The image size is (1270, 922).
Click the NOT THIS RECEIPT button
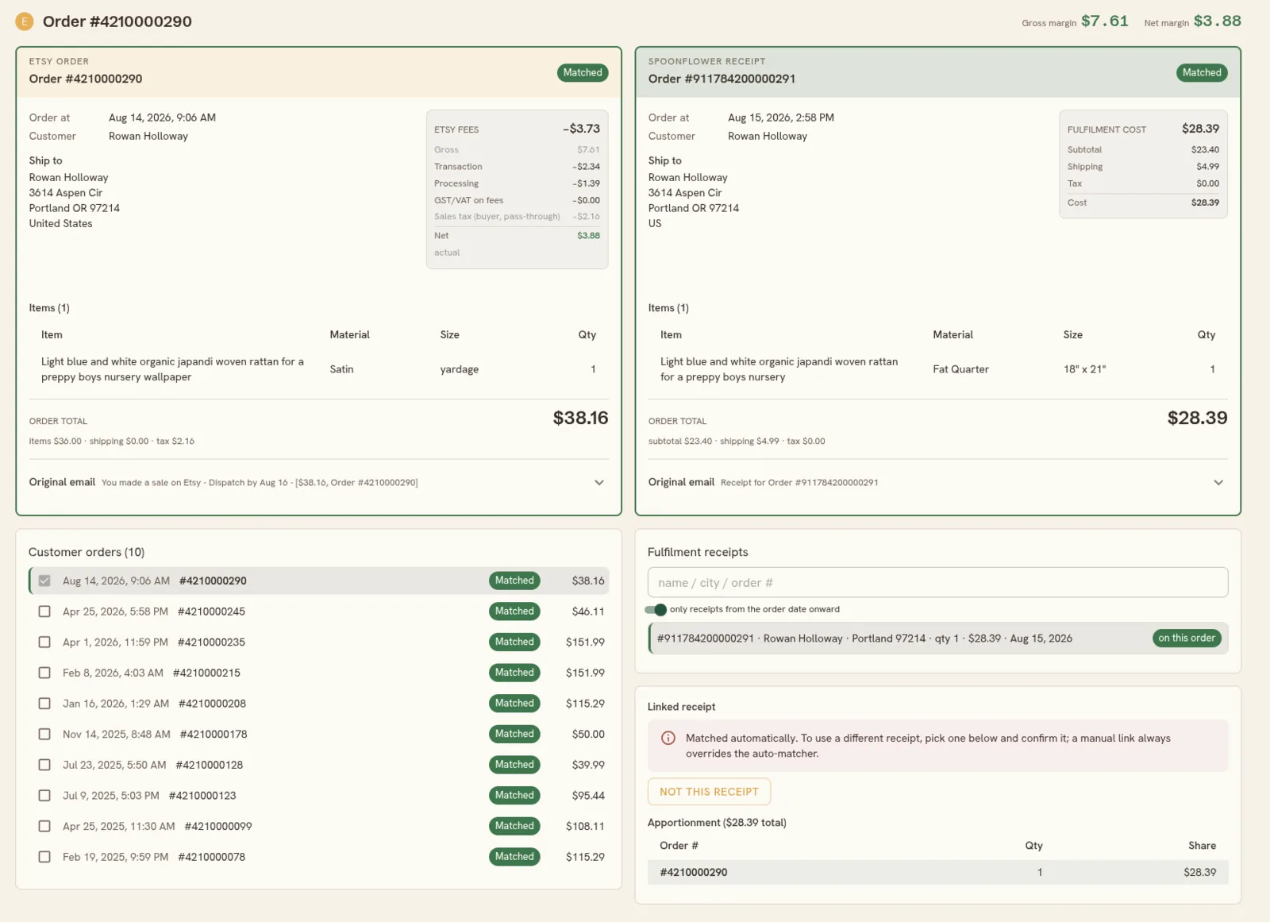point(709,792)
